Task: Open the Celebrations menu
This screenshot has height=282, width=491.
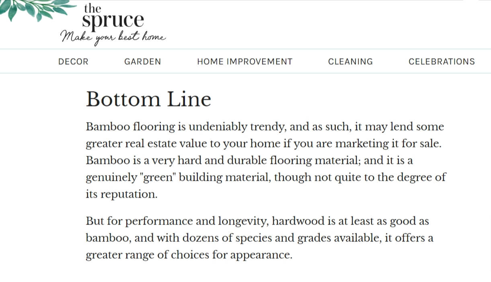Action: [442, 61]
